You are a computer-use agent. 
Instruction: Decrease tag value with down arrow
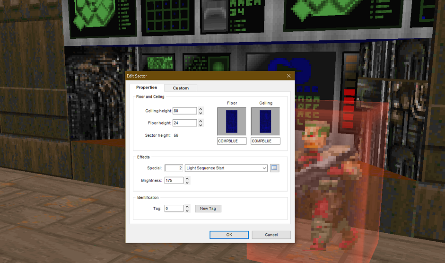[x=187, y=211]
